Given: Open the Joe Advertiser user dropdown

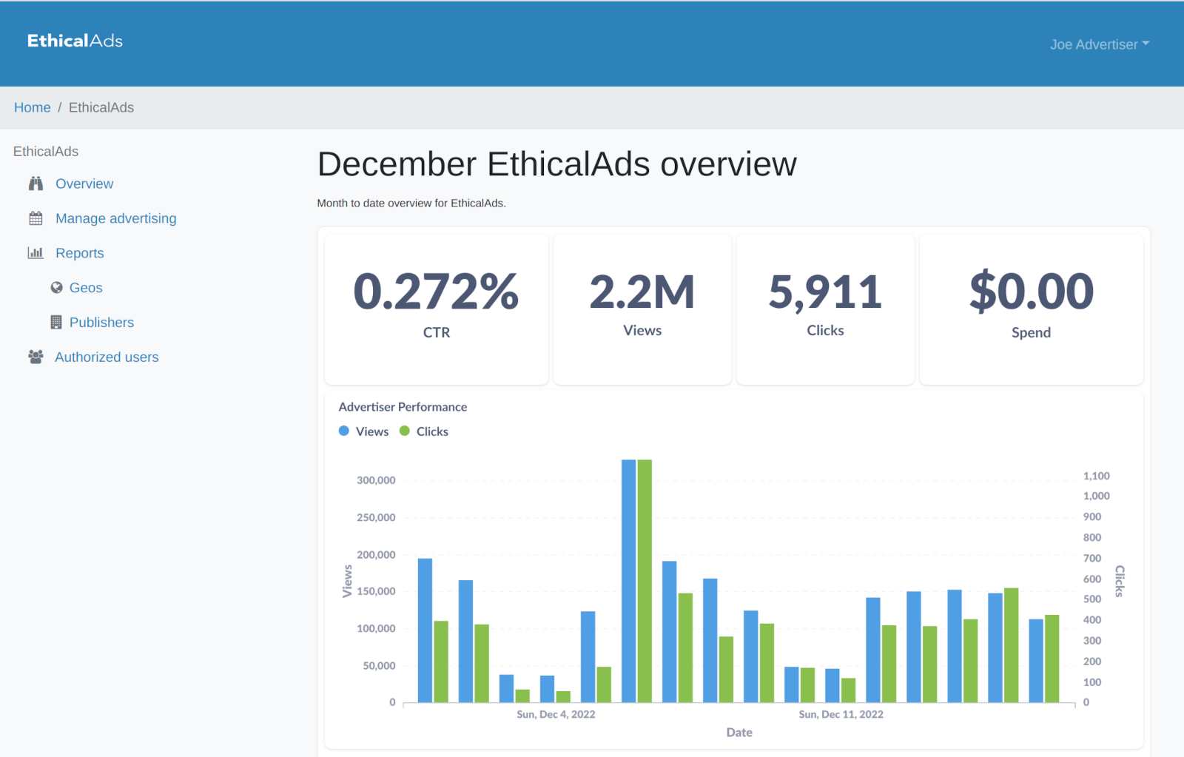Looking at the screenshot, I should [x=1099, y=44].
